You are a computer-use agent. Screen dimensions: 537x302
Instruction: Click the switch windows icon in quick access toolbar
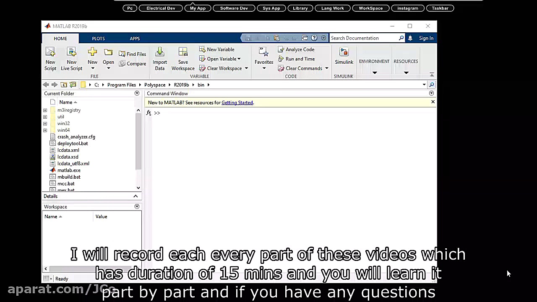pyautogui.click(x=305, y=38)
